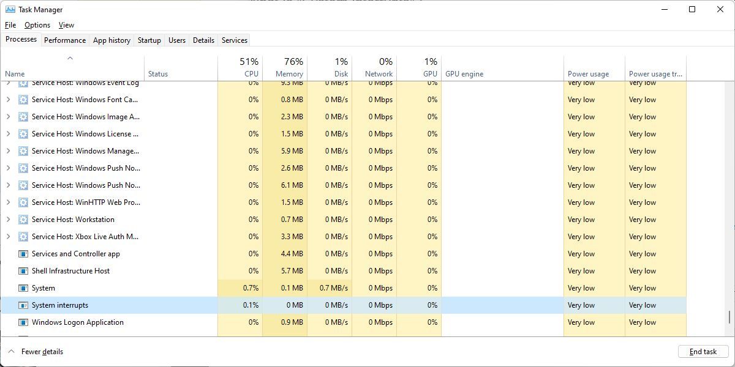
Task: Click the End task button
Action: pos(703,352)
